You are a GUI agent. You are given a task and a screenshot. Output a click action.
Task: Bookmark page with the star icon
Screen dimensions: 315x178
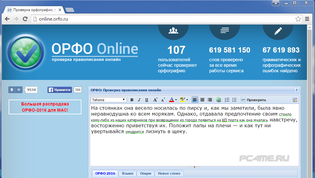298,19
